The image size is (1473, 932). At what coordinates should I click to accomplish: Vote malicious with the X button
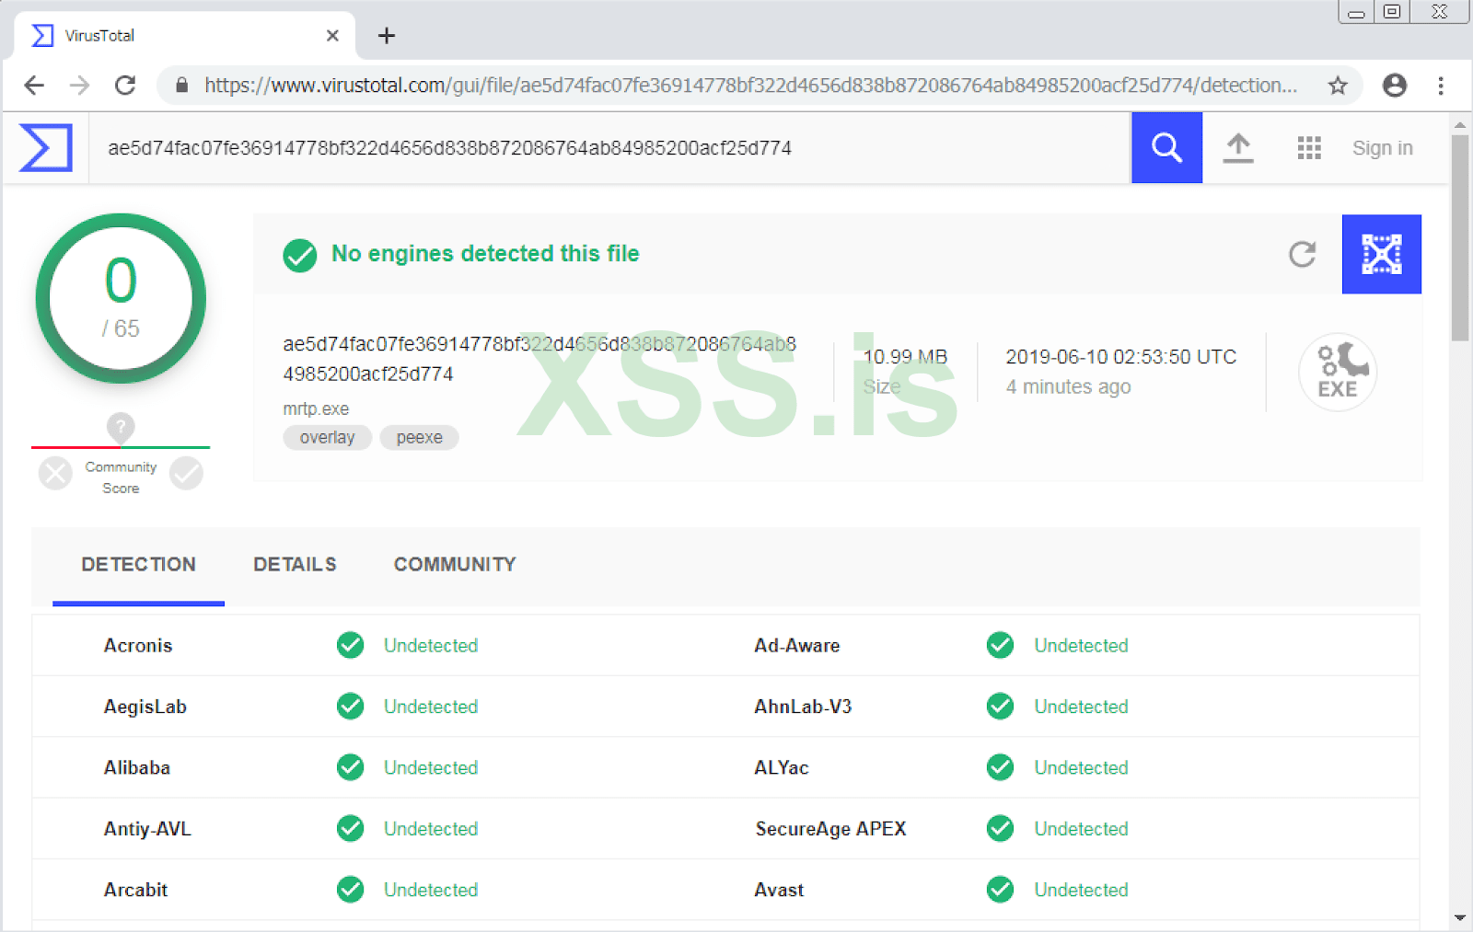55,474
